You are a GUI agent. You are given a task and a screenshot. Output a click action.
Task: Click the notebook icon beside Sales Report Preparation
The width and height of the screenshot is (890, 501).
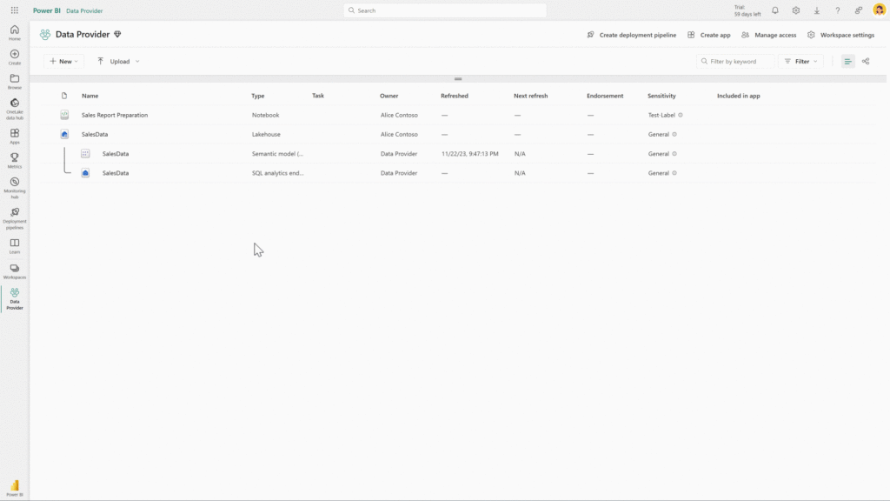[x=63, y=114]
